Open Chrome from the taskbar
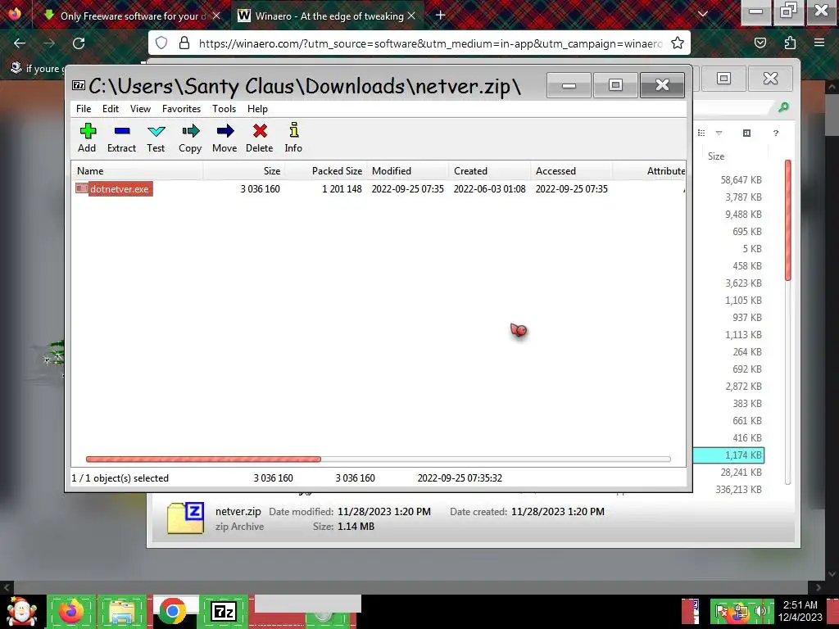 point(172,611)
